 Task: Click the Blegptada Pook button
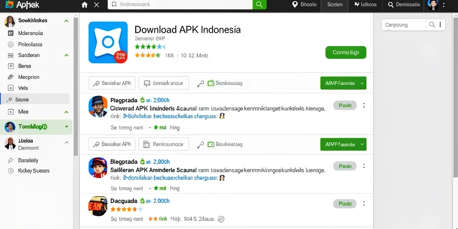[x=345, y=166]
